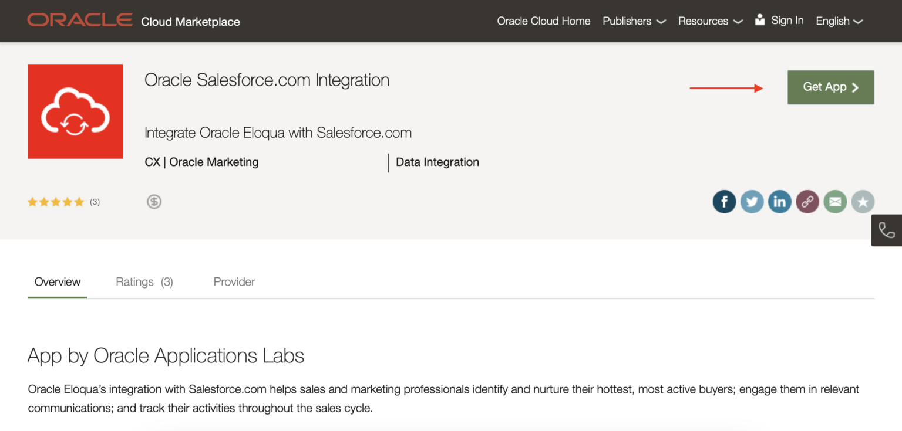Click the Oracle Salesforce.com Integration app logo
The width and height of the screenshot is (902, 431).
click(75, 111)
